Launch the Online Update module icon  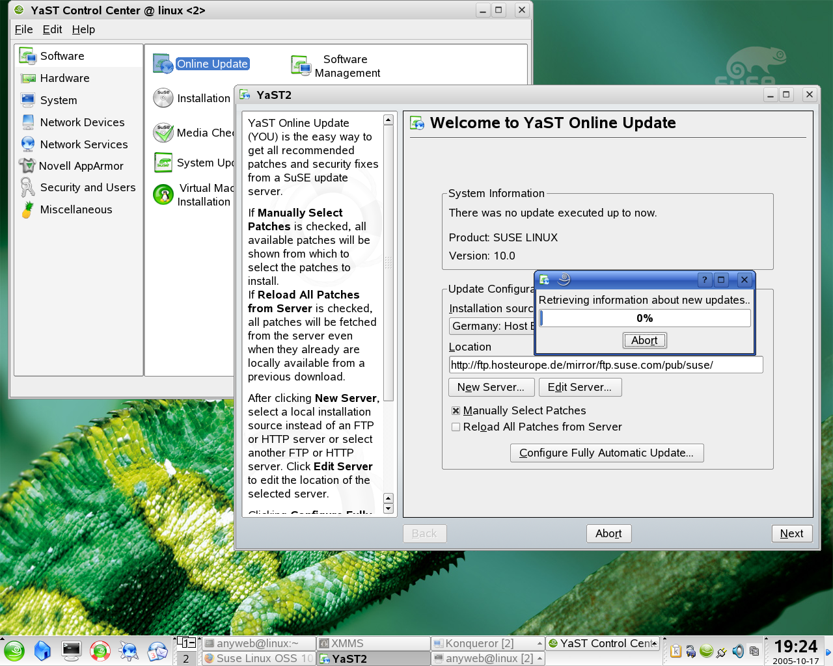coord(163,64)
